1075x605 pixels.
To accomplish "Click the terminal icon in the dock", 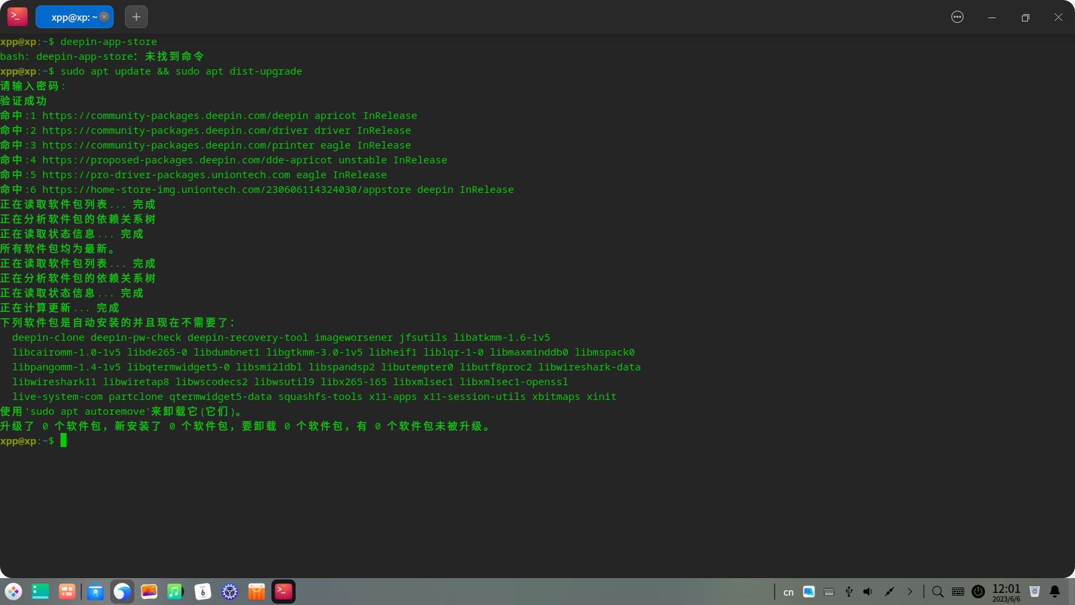I will (284, 592).
